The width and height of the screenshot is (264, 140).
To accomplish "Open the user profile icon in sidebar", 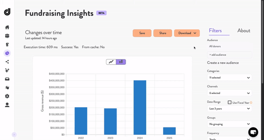I will [x=7, y=105].
